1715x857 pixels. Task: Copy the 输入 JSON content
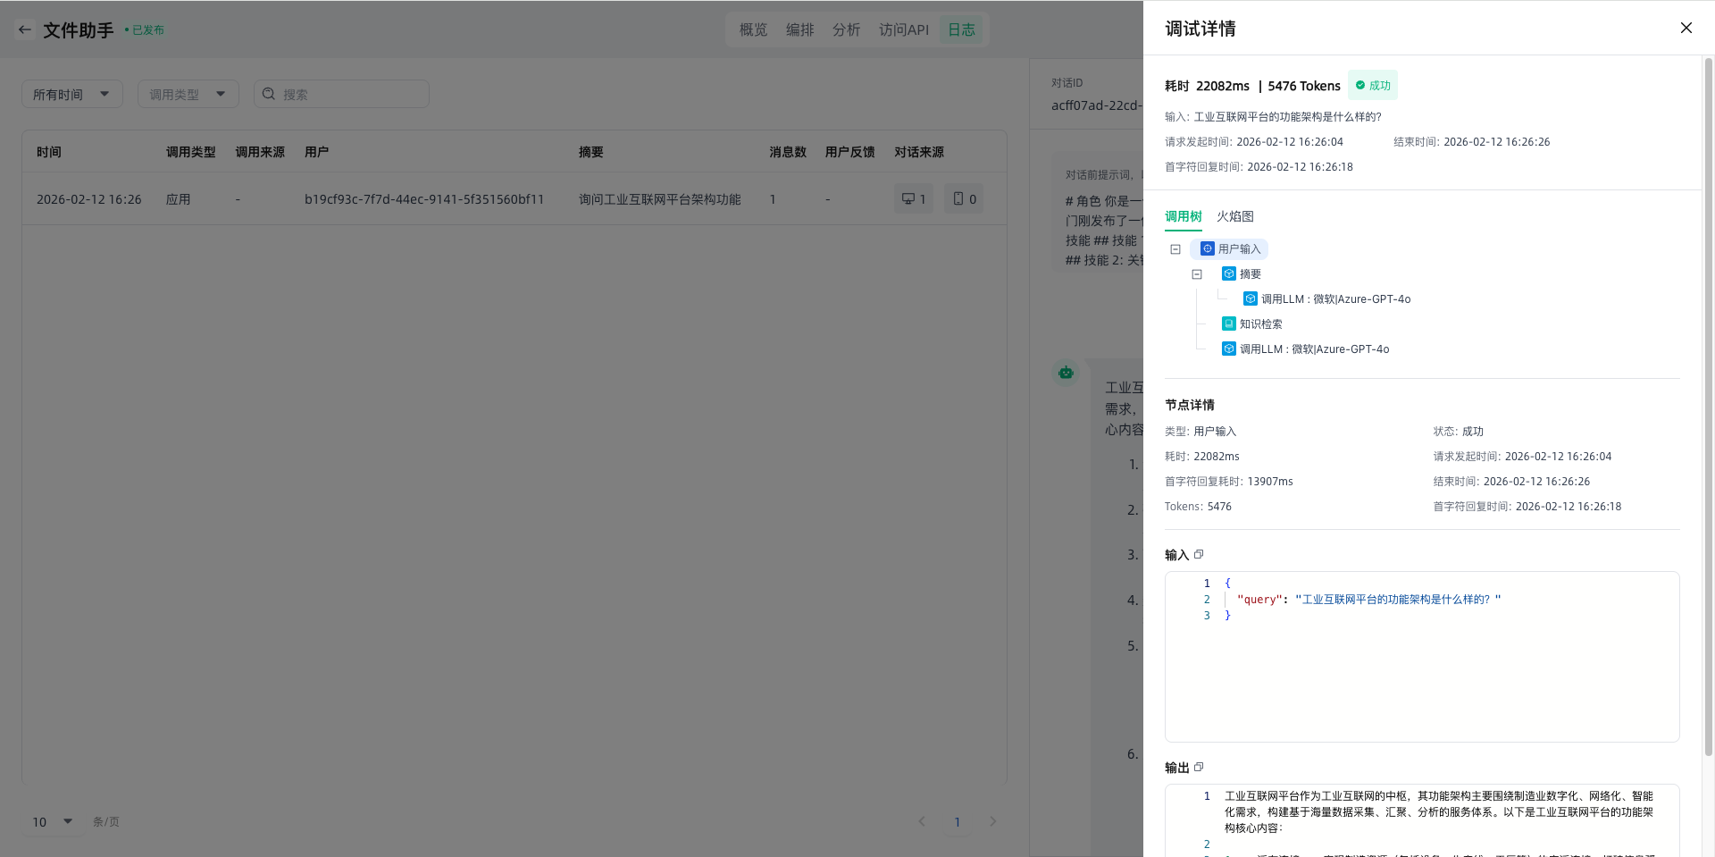pyautogui.click(x=1199, y=554)
